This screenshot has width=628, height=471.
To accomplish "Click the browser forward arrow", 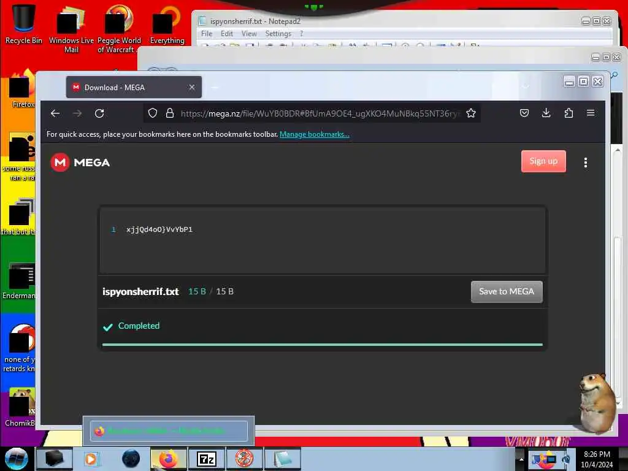I will click(77, 113).
